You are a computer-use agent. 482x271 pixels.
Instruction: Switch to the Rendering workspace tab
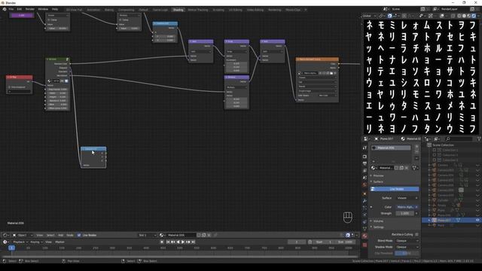pos(274,10)
